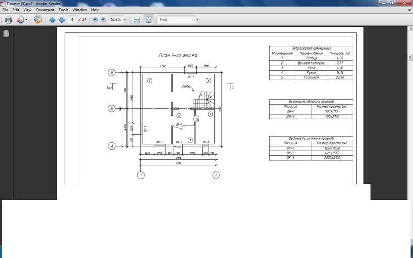Open the Window menu
Screen dimensions: 413x258
pyautogui.click(x=80, y=10)
